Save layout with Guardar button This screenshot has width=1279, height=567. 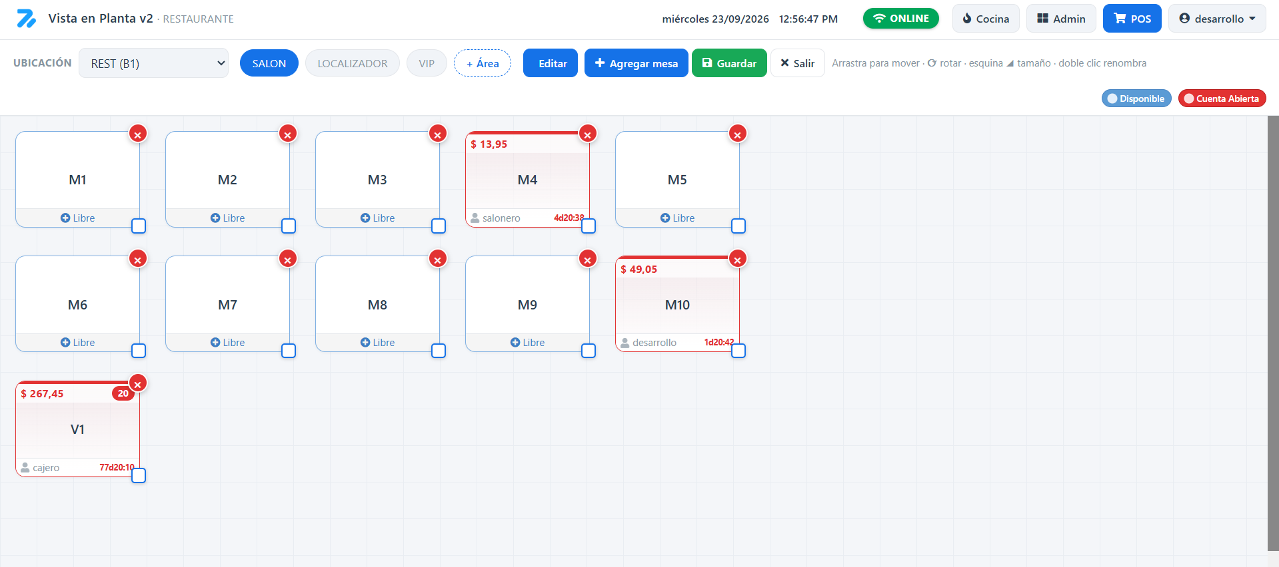point(729,63)
